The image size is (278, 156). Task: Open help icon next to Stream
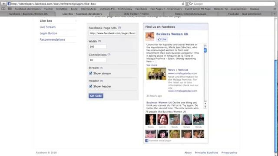coord(101,68)
